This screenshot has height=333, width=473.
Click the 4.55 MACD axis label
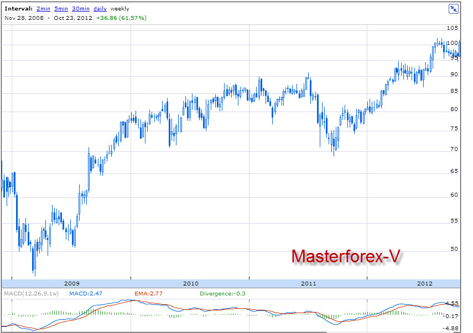click(452, 304)
